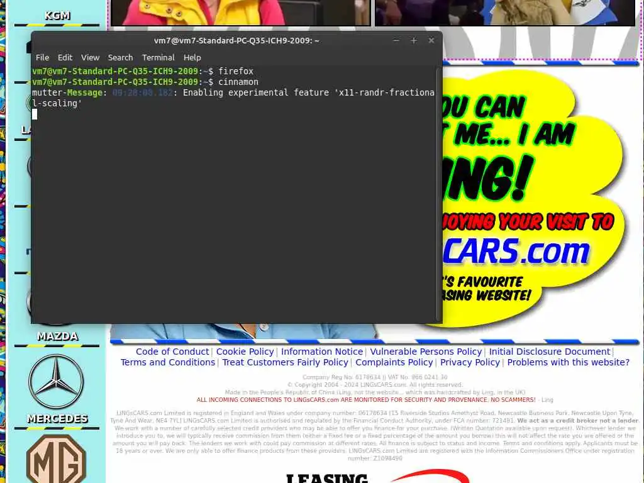
Task: Open the Search menu in terminal
Action: 120,57
